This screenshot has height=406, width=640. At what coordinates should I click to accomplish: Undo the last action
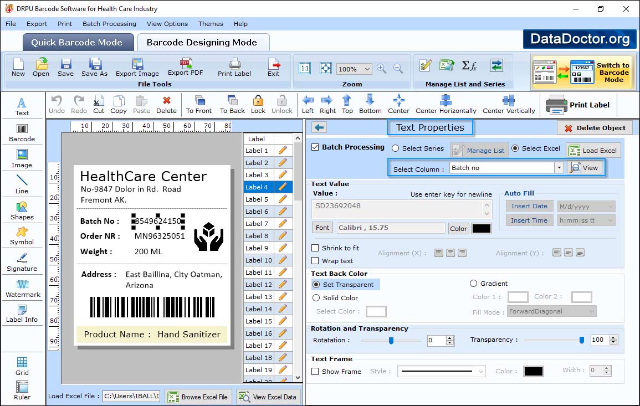click(x=57, y=105)
